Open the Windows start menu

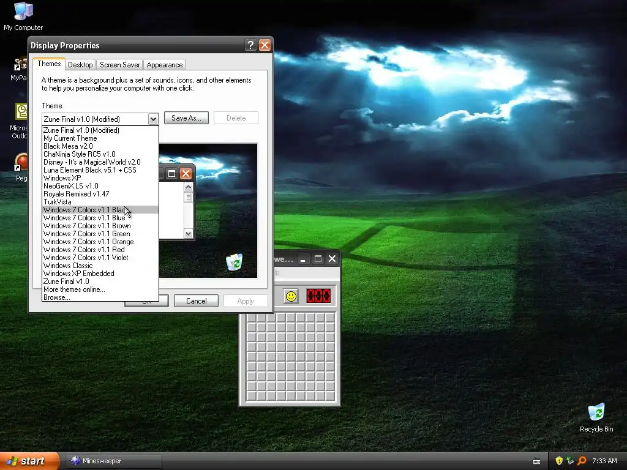[29, 461]
